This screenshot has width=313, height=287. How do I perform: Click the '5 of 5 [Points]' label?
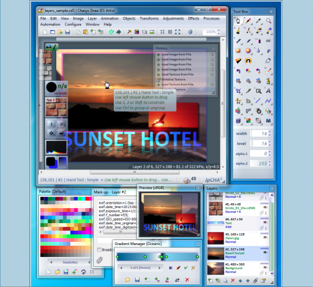140,268
